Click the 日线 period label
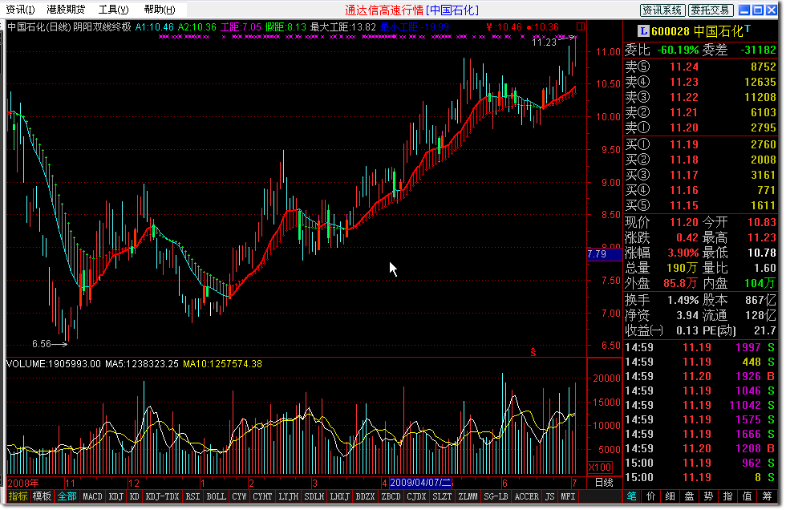 pyautogui.click(x=604, y=483)
